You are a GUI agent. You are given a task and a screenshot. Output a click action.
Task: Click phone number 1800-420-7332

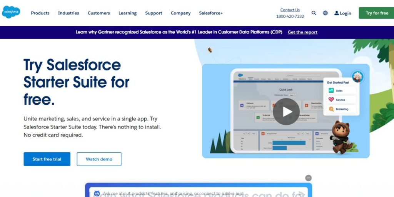tap(290, 16)
